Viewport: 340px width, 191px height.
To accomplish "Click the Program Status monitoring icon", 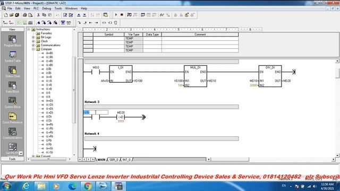I will 130,15.
